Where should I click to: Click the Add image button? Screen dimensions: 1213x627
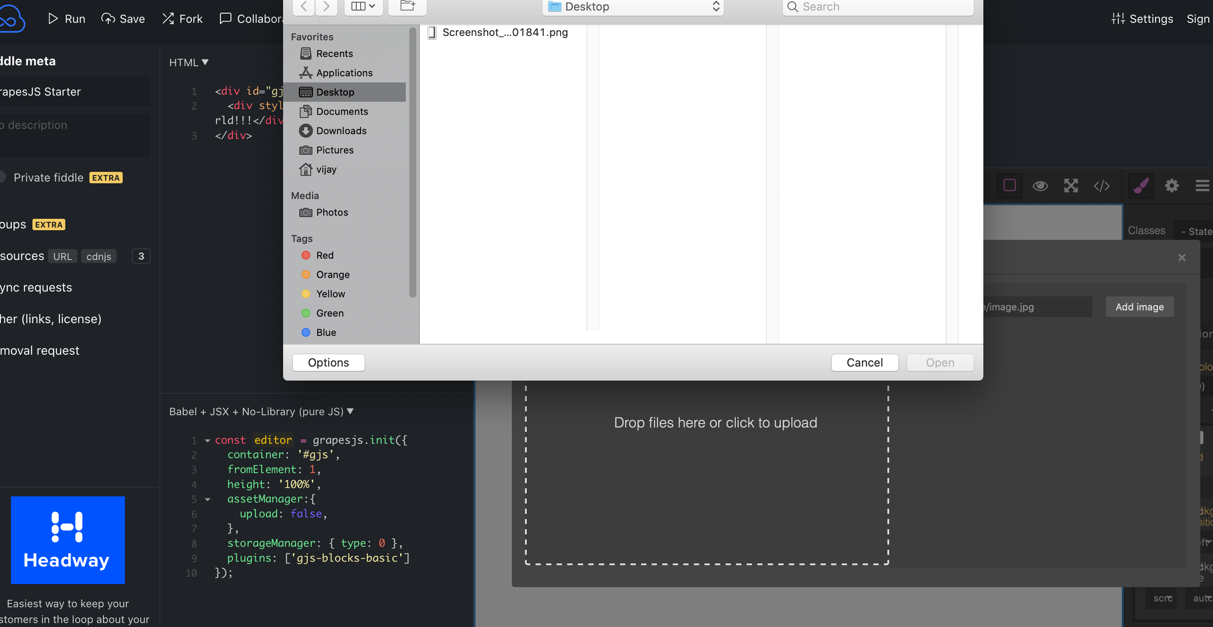(1139, 306)
